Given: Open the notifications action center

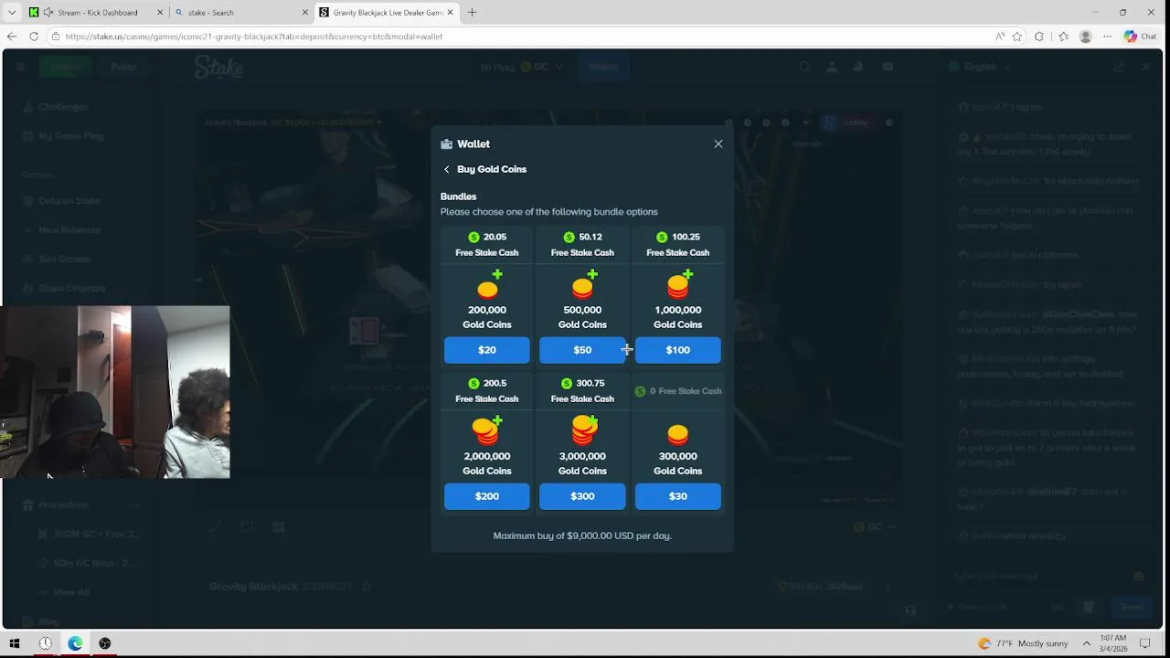Looking at the screenshot, I should pos(1145,643).
